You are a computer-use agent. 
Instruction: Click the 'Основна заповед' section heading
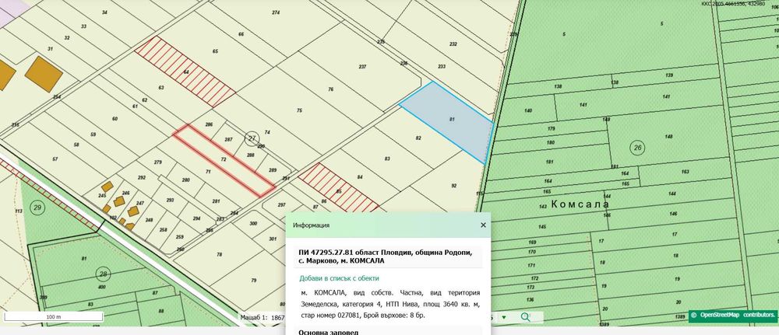point(329,332)
